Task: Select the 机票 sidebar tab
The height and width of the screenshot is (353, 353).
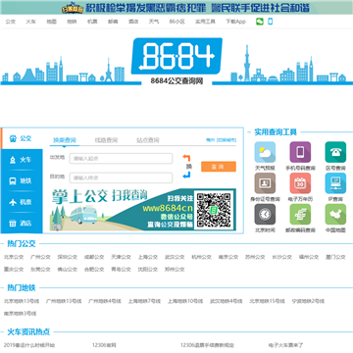Action: coord(22,202)
